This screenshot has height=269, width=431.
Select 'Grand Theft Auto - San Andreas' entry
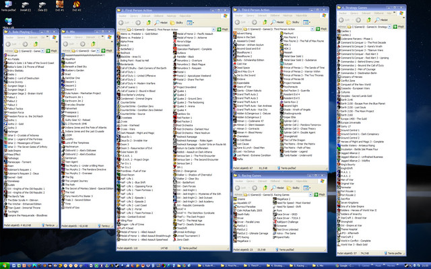(x=254, y=106)
